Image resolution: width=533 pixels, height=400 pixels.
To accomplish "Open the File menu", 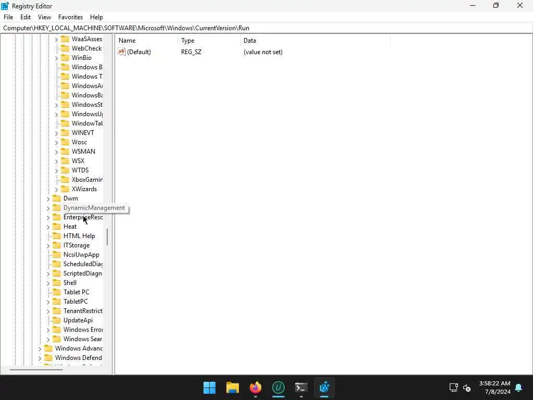I will click(8, 17).
